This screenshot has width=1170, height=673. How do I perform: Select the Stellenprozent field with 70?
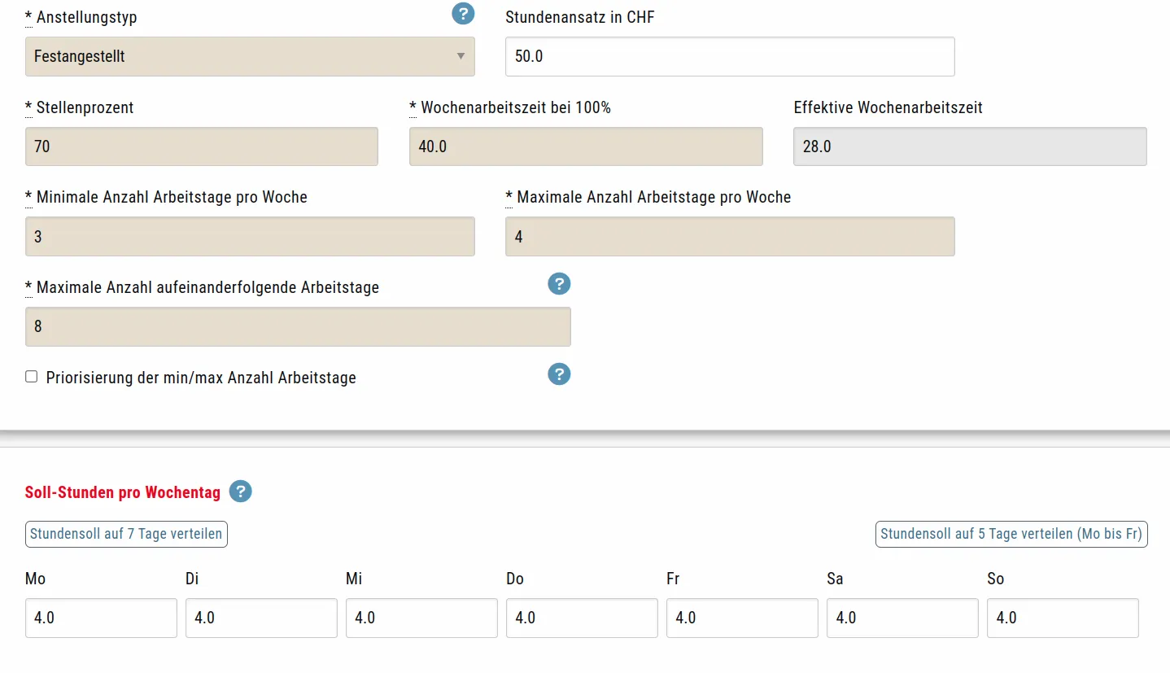click(x=202, y=146)
